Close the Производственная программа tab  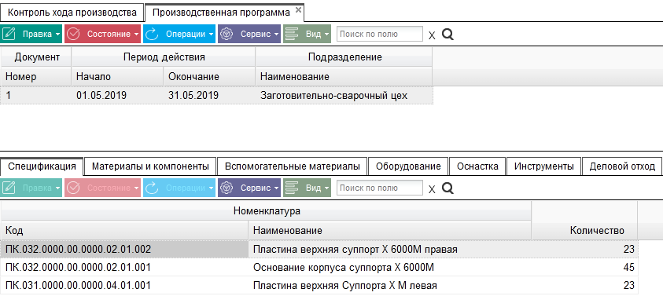click(298, 9)
